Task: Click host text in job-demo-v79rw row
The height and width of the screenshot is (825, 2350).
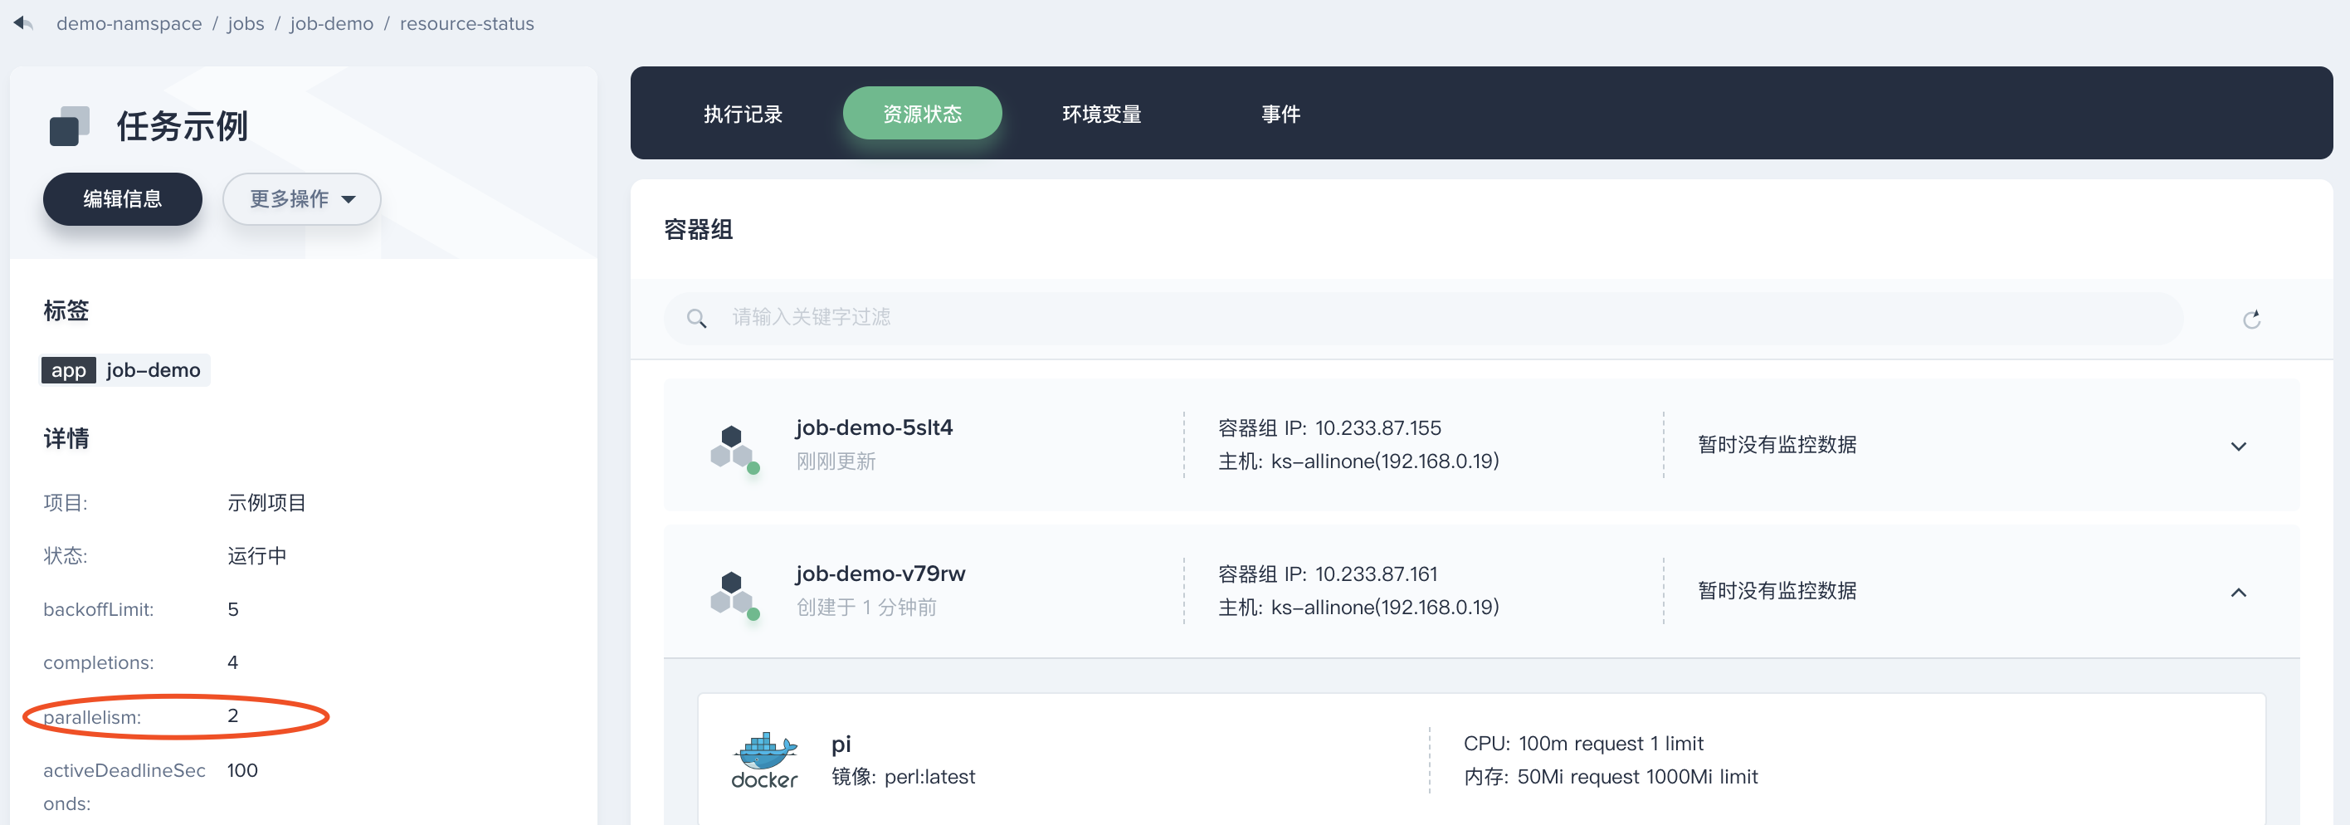Action: tap(1358, 607)
